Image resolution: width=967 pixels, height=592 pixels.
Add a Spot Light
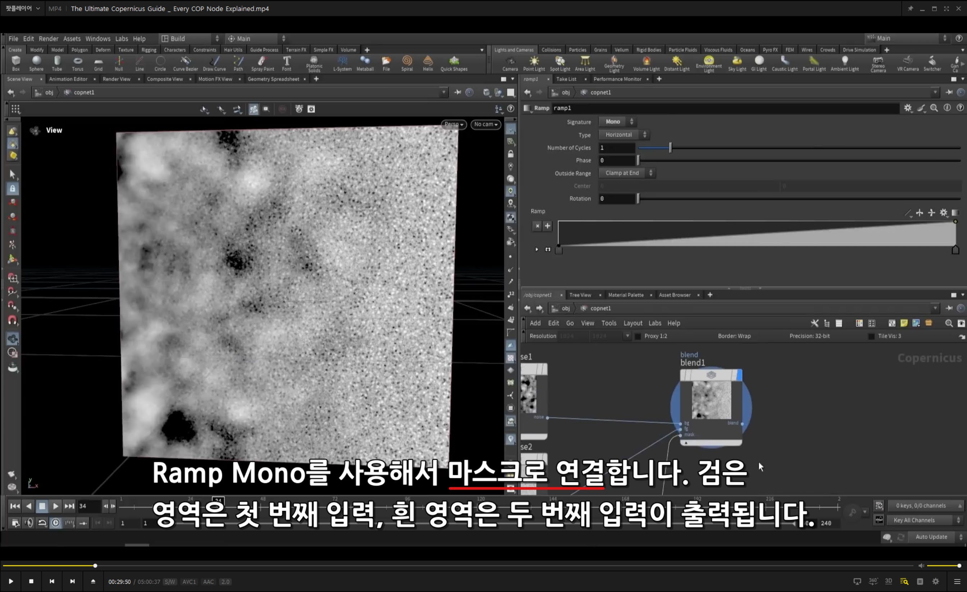(x=560, y=64)
